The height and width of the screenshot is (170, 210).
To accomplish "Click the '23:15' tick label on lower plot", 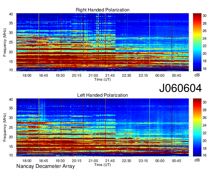I will coord(143,161).
